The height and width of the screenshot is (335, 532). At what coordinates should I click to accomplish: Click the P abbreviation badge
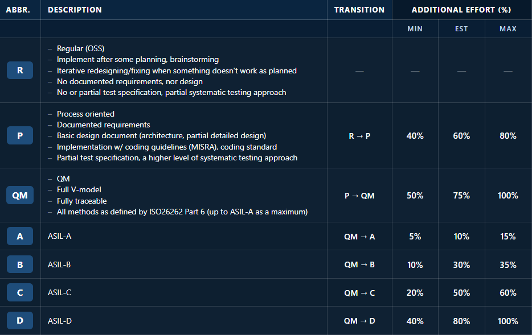click(20, 136)
